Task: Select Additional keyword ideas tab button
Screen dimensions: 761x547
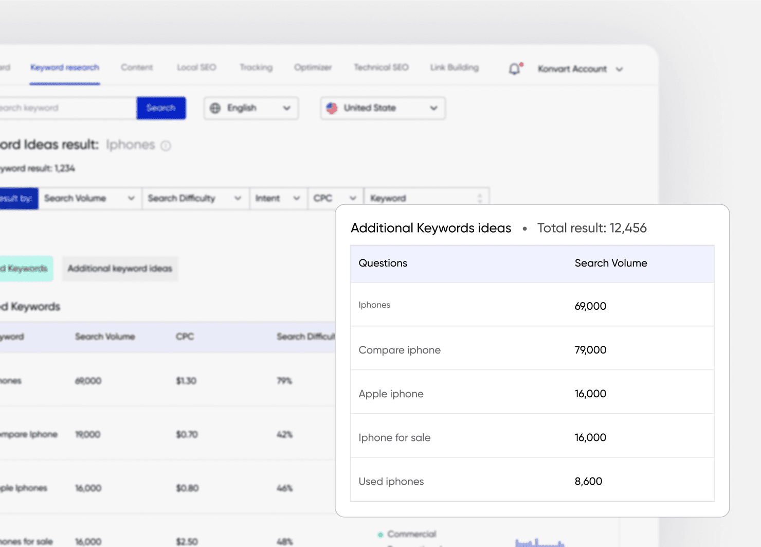Action: pos(120,269)
